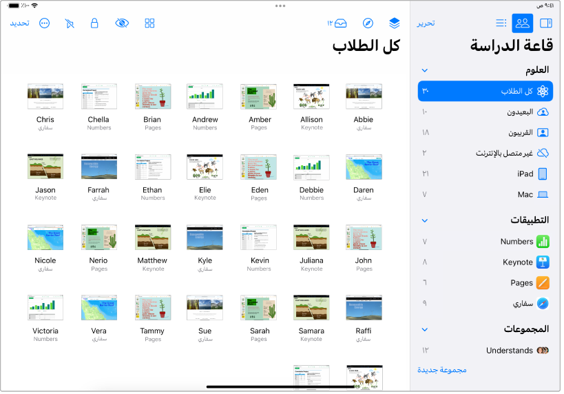Tap the iPad label in sidebar
The image size is (564, 394).
525,174
